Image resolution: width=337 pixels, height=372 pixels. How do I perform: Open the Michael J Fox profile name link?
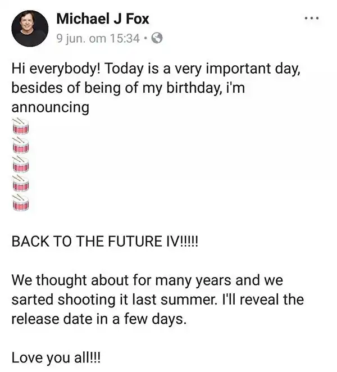103,19
